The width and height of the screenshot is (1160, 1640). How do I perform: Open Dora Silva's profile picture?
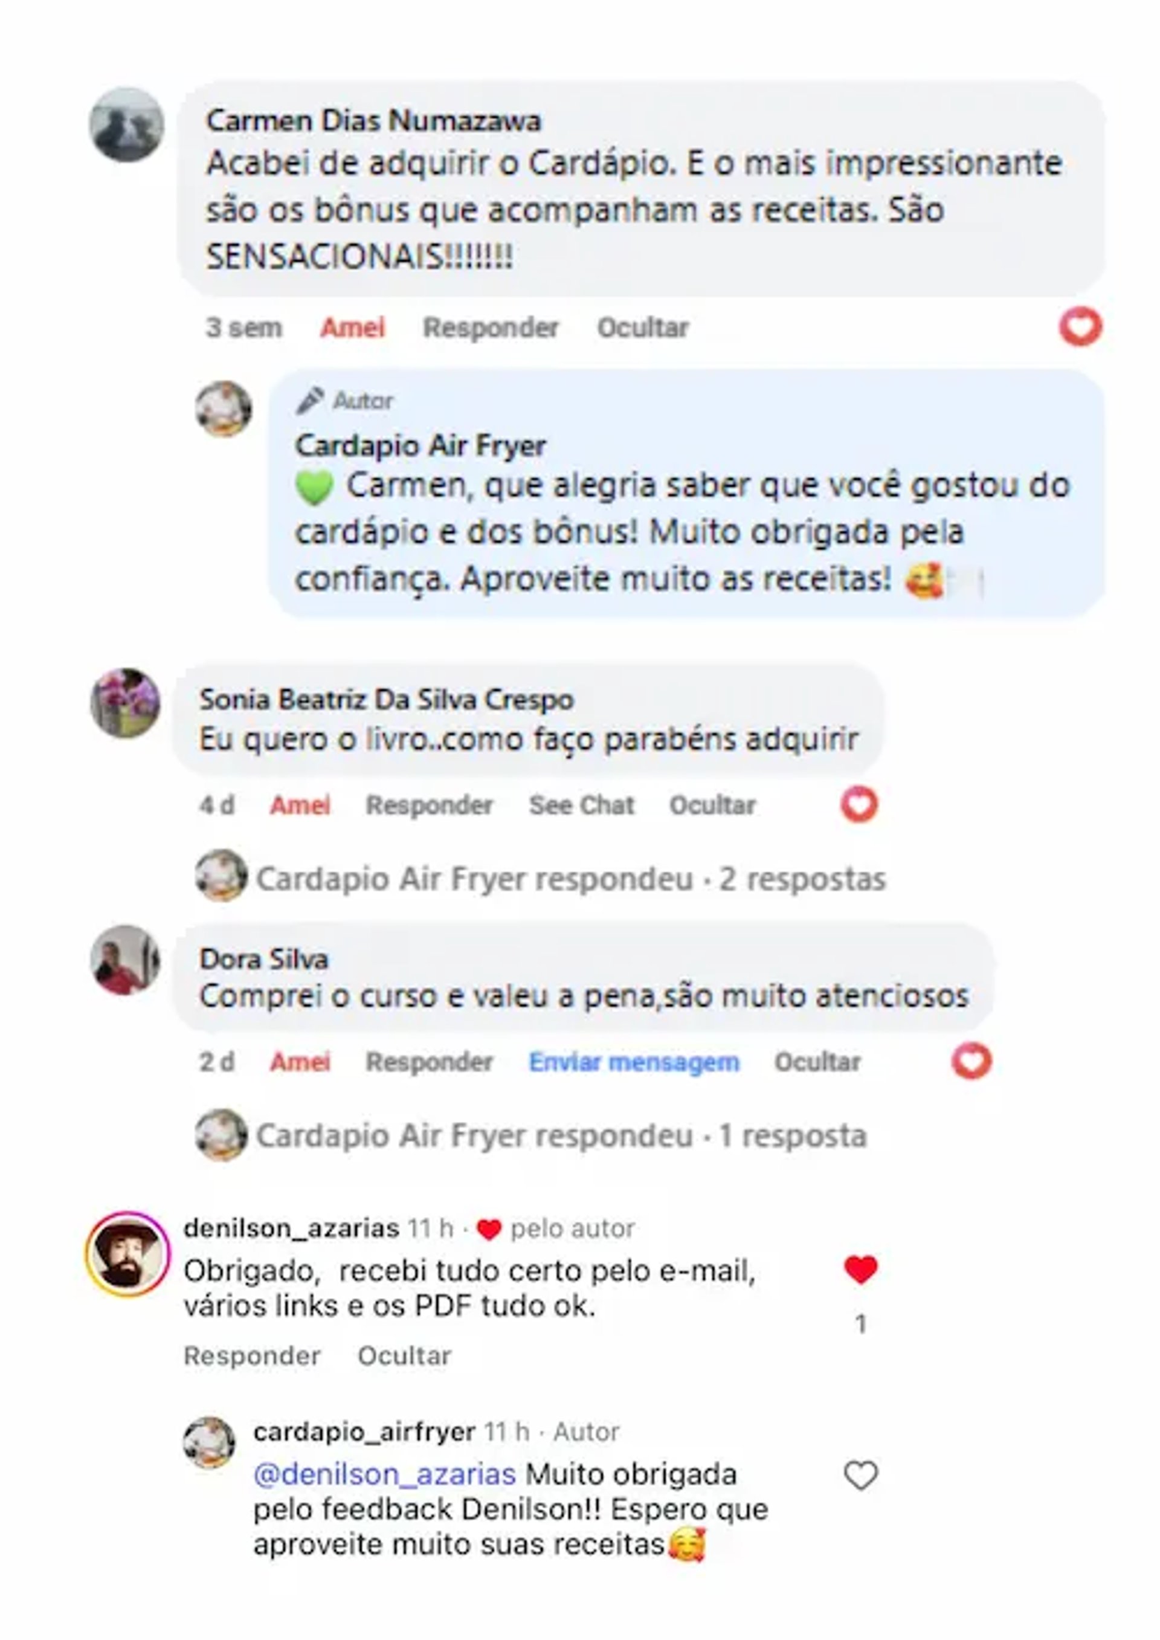(125, 960)
